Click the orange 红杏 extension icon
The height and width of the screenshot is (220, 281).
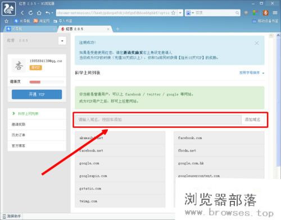(265, 13)
